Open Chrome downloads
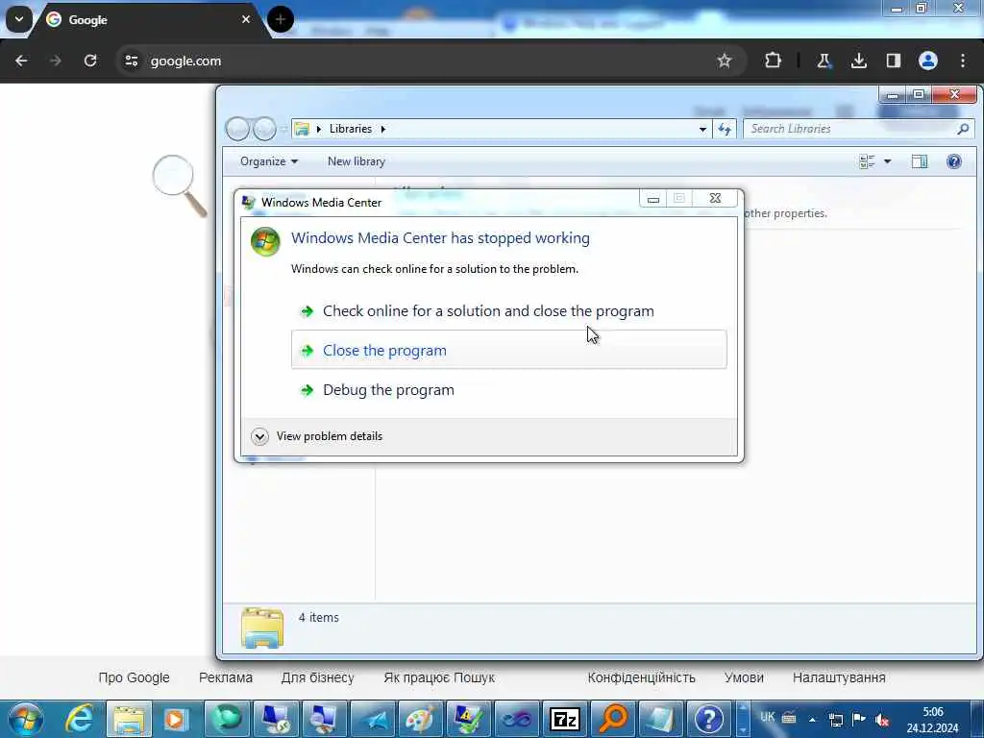Screen dimensions: 984x738 (x=858, y=61)
